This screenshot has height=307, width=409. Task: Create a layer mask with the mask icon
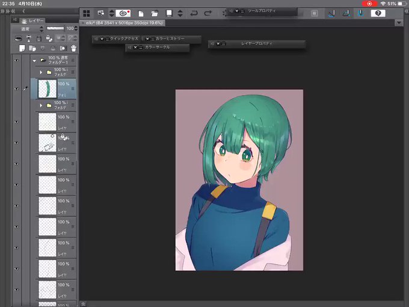click(63, 48)
